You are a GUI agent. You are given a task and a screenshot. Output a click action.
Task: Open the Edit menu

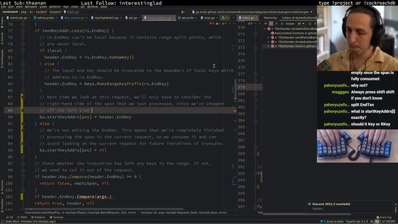[11, 7]
